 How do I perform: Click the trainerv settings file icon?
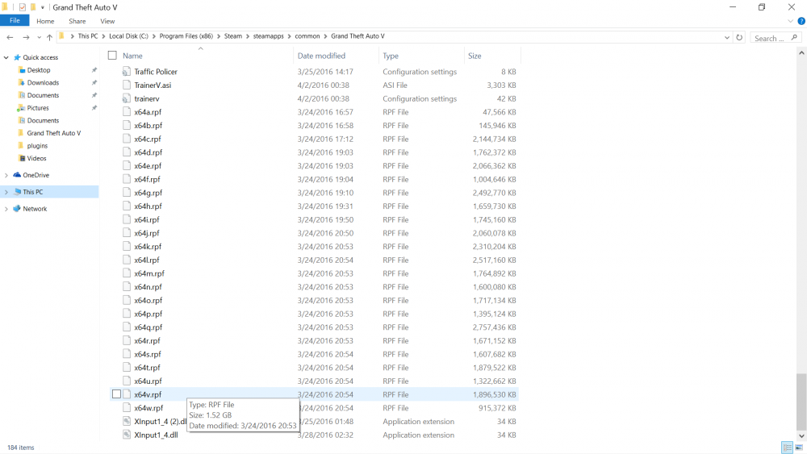click(127, 98)
